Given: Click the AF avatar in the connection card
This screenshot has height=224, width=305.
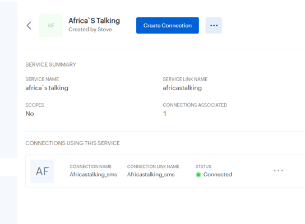Looking at the screenshot, I should (42, 171).
